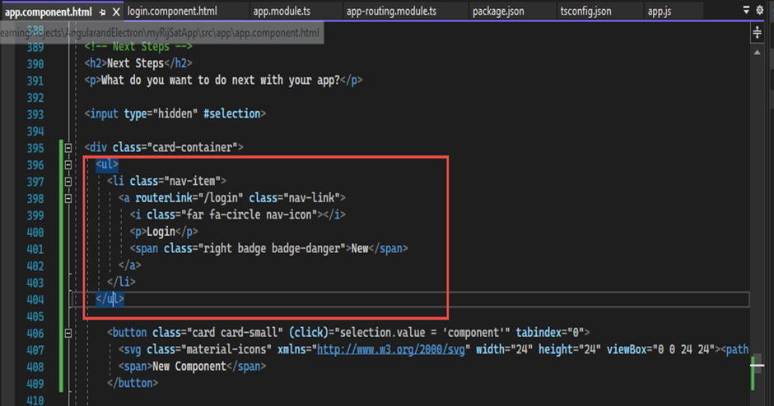Close the app.component.html tab
This screenshot has height=406, width=774.
114,12
